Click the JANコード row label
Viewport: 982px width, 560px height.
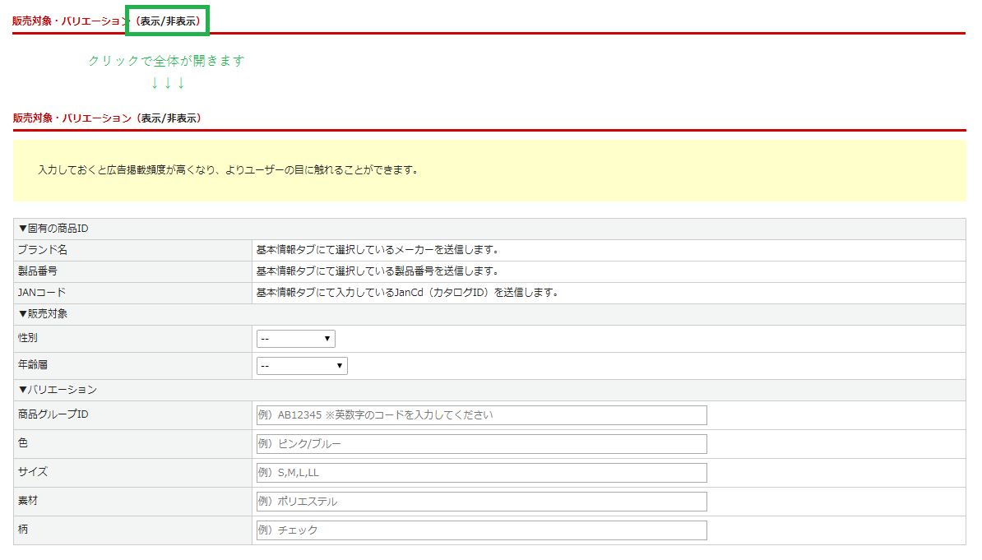42,293
